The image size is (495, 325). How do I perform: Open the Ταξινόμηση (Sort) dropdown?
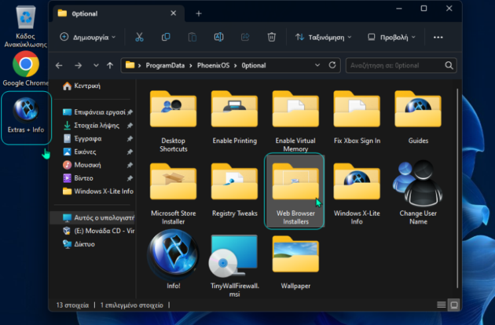coord(323,37)
